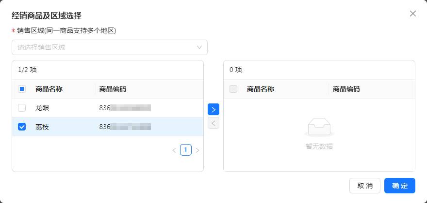Screen dimensions: 427x203
Task: Click left table 商品编码 column header
Action: (x=113, y=89)
